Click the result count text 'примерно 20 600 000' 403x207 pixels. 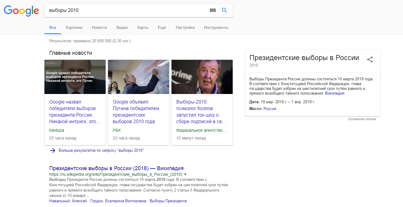[92, 41]
